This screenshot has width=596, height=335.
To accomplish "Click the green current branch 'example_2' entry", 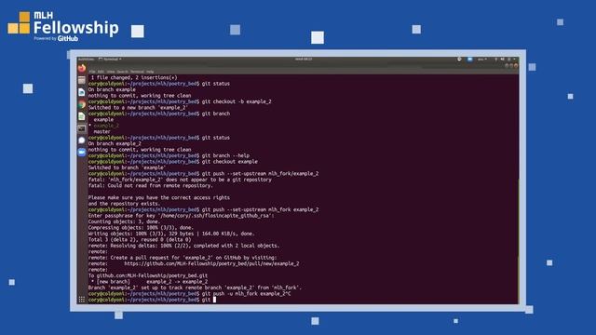I will tap(106, 126).
